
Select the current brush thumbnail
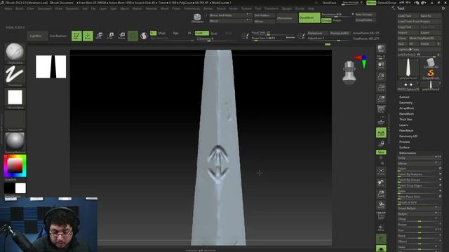coord(15,52)
